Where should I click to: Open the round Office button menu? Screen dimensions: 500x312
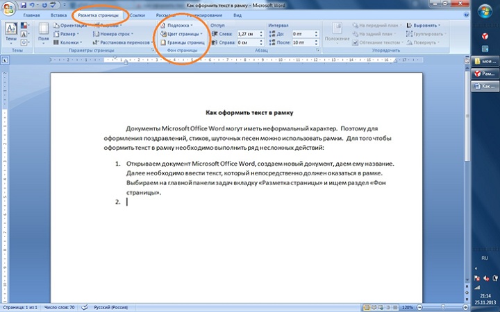tap(8, 8)
